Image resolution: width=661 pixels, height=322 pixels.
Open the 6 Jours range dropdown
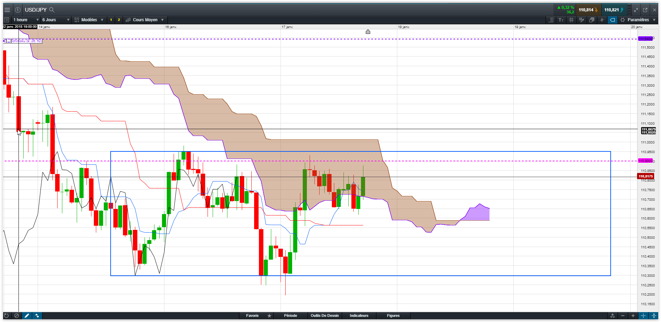56,20
